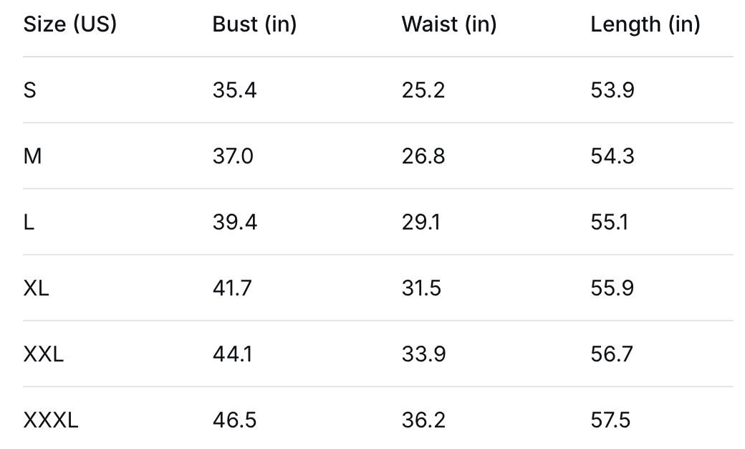745x449 pixels.
Task: Select waist value 26.8 for size M
Action: [423, 156]
